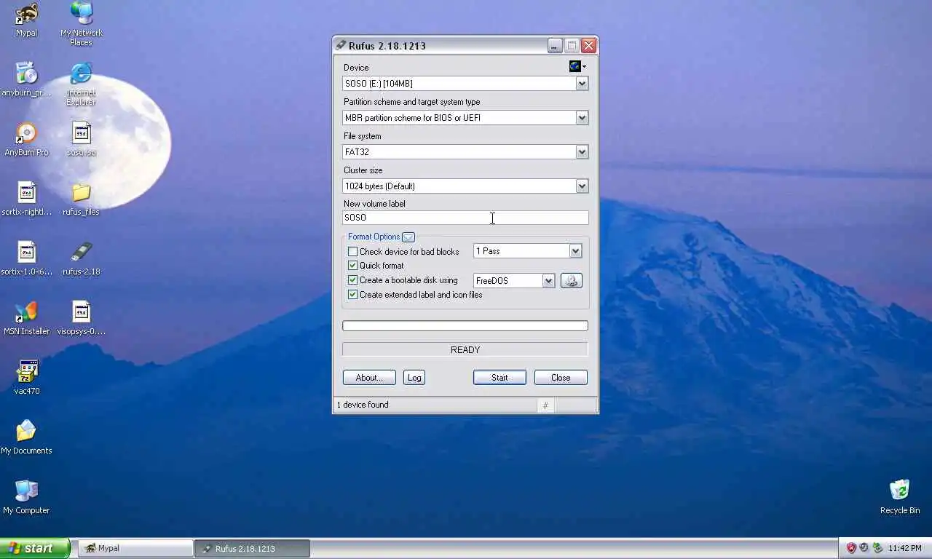Open the FreeDOS boot type dropdown

514,281
